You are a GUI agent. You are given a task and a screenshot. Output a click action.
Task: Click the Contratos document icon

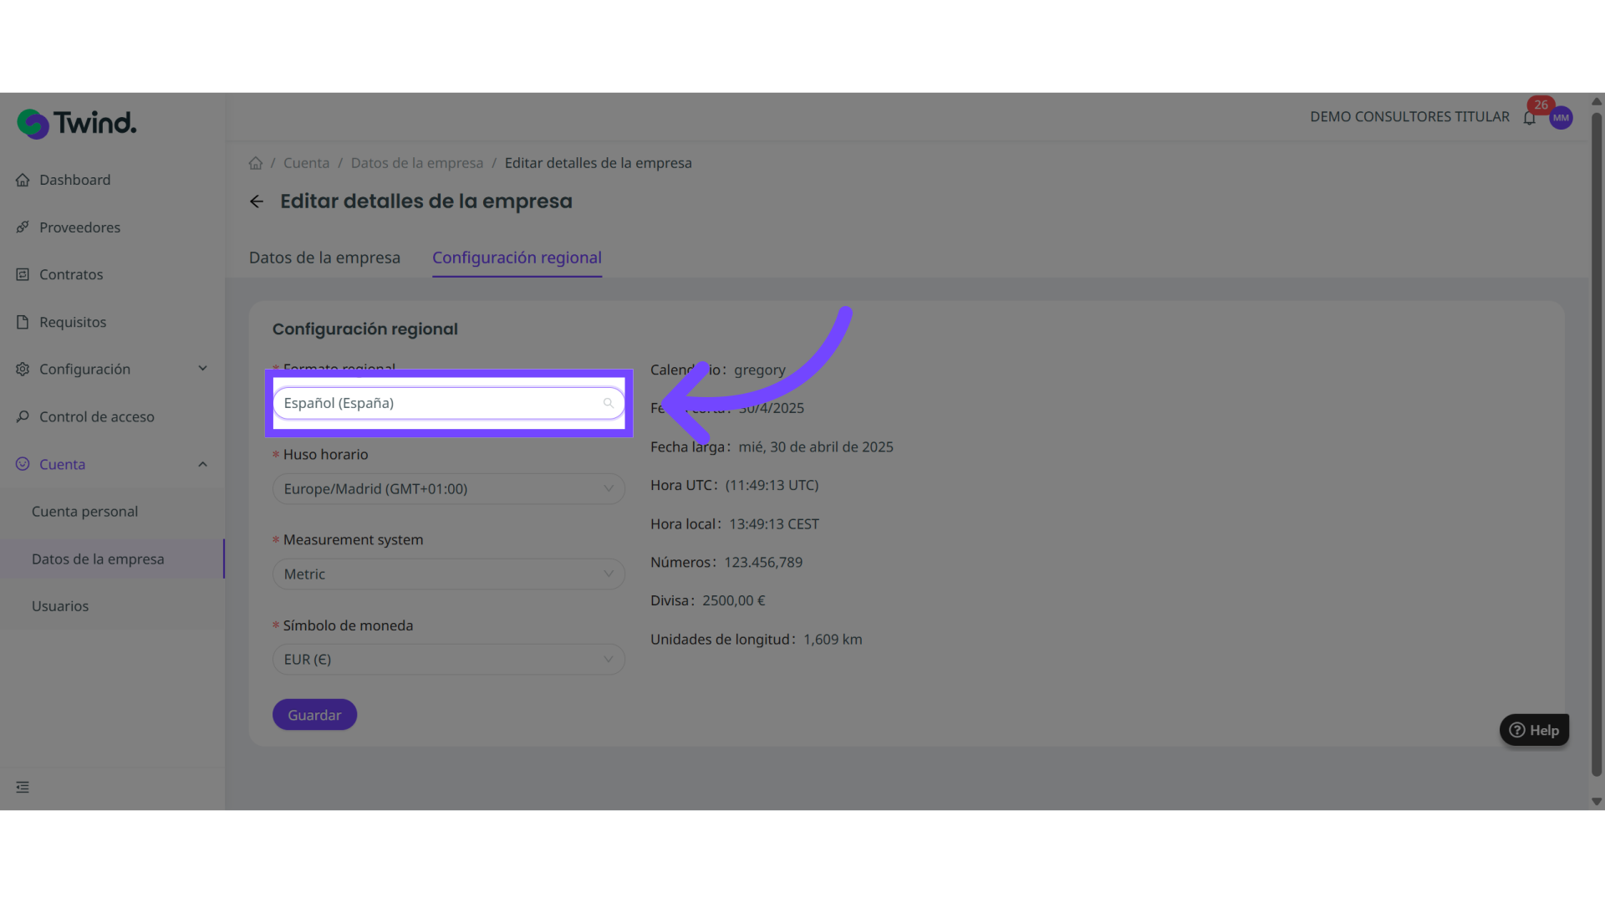pos(23,274)
